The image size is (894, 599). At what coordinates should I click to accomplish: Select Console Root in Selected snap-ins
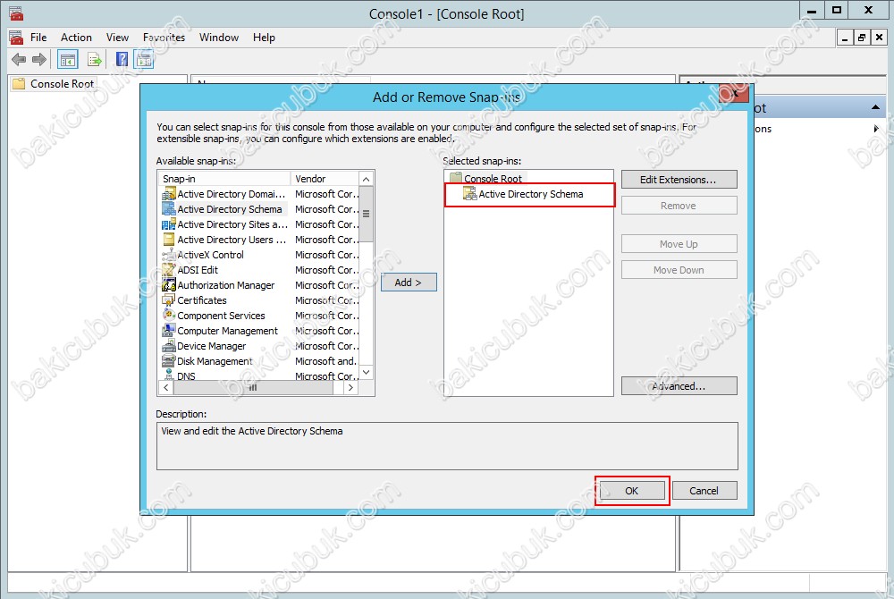pyautogui.click(x=493, y=179)
